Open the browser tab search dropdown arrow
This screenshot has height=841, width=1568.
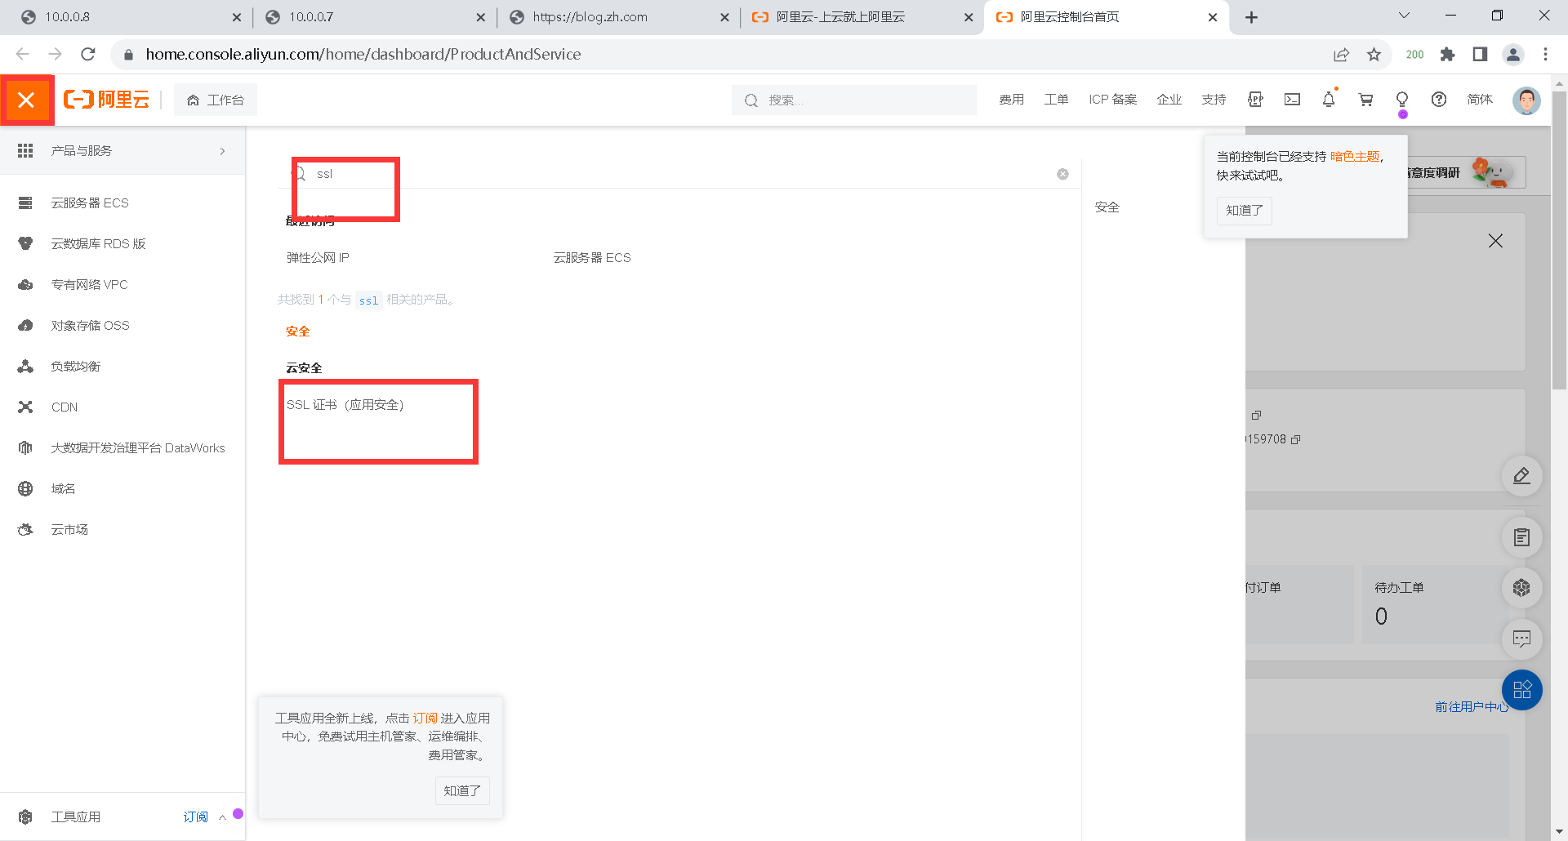(1404, 16)
